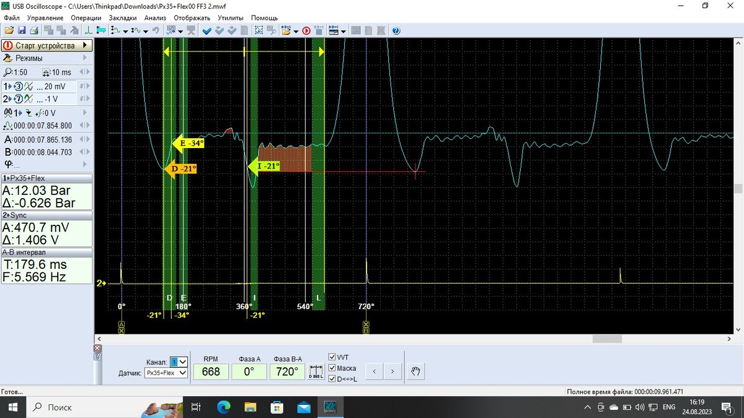Open the Утилиты menu
The image size is (744, 418).
(231, 18)
